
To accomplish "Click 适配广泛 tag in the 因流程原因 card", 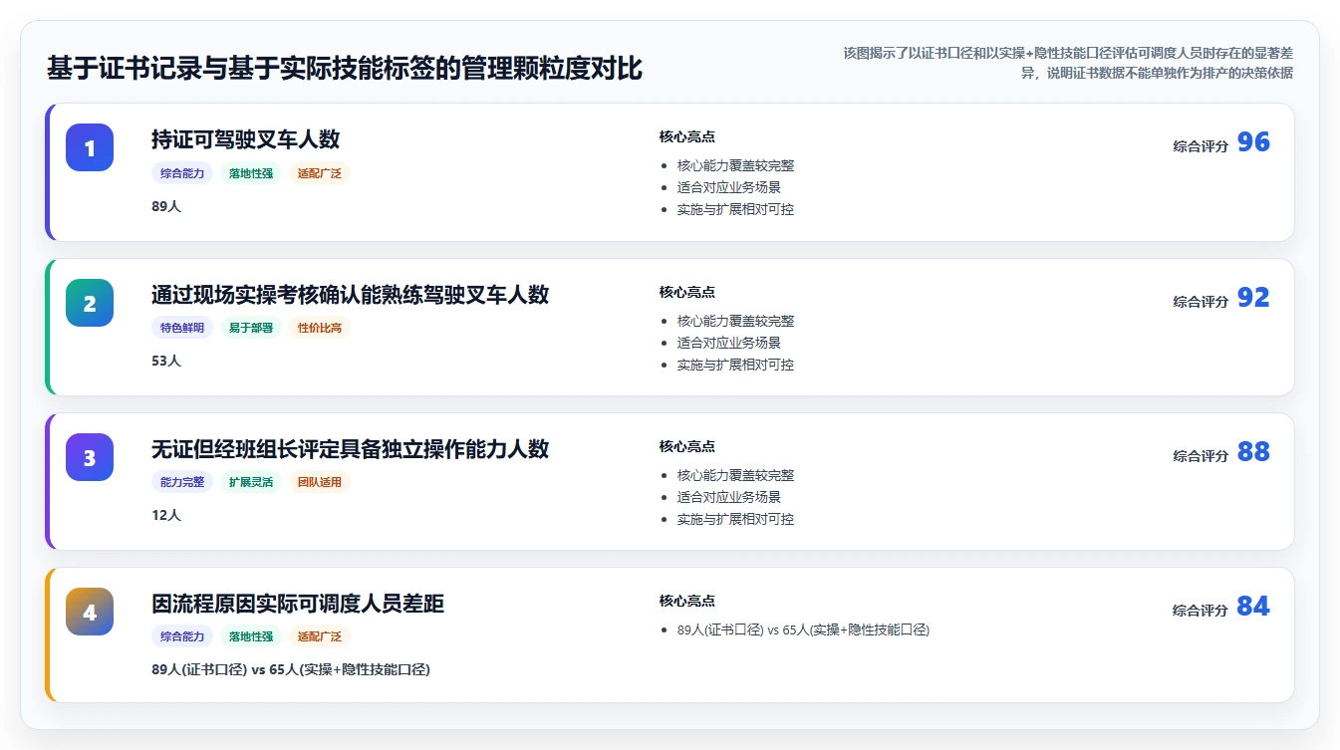I will [x=320, y=636].
